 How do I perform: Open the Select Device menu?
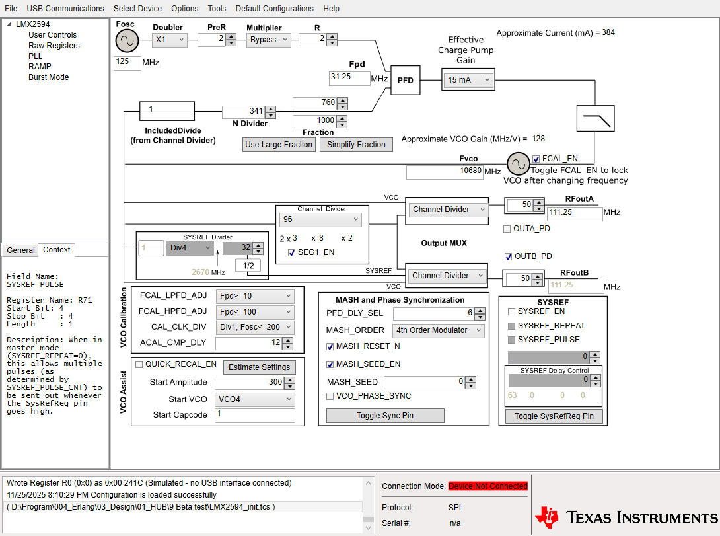pos(137,9)
